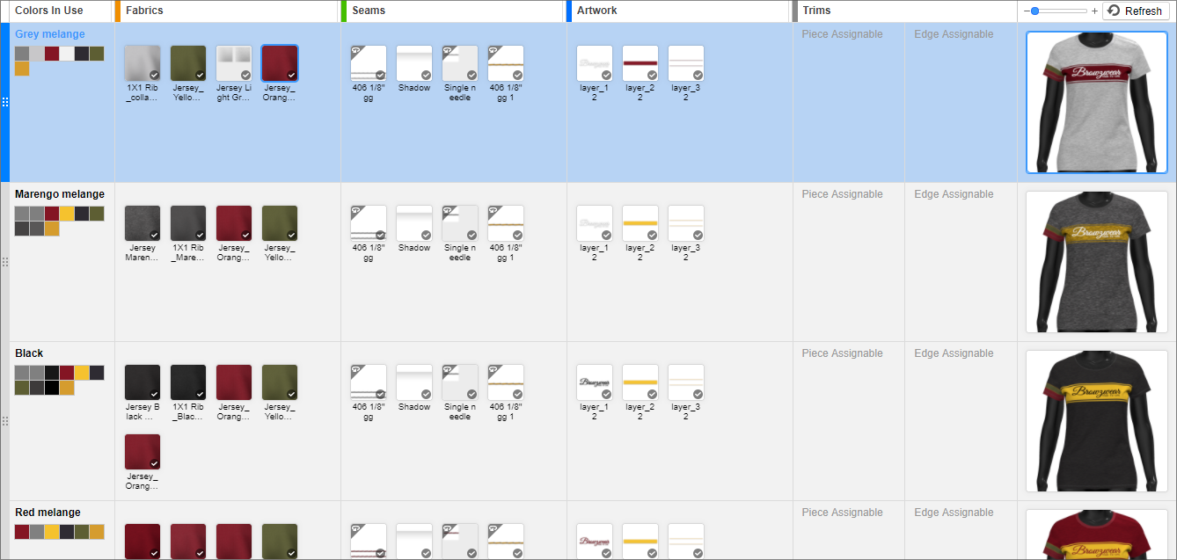
Task: Select layer_3 2 artwork in Black row
Action: [x=686, y=382]
